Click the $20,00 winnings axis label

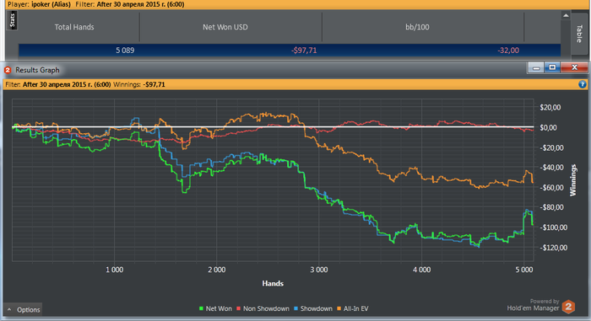tap(550, 108)
